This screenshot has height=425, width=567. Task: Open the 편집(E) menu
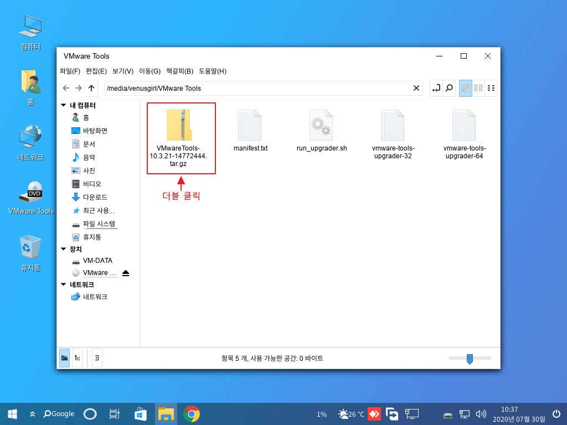[96, 71]
